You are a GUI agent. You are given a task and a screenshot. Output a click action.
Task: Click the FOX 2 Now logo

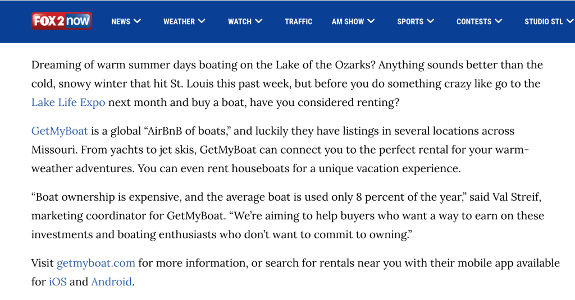pyautogui.click(x=62, y=21)
